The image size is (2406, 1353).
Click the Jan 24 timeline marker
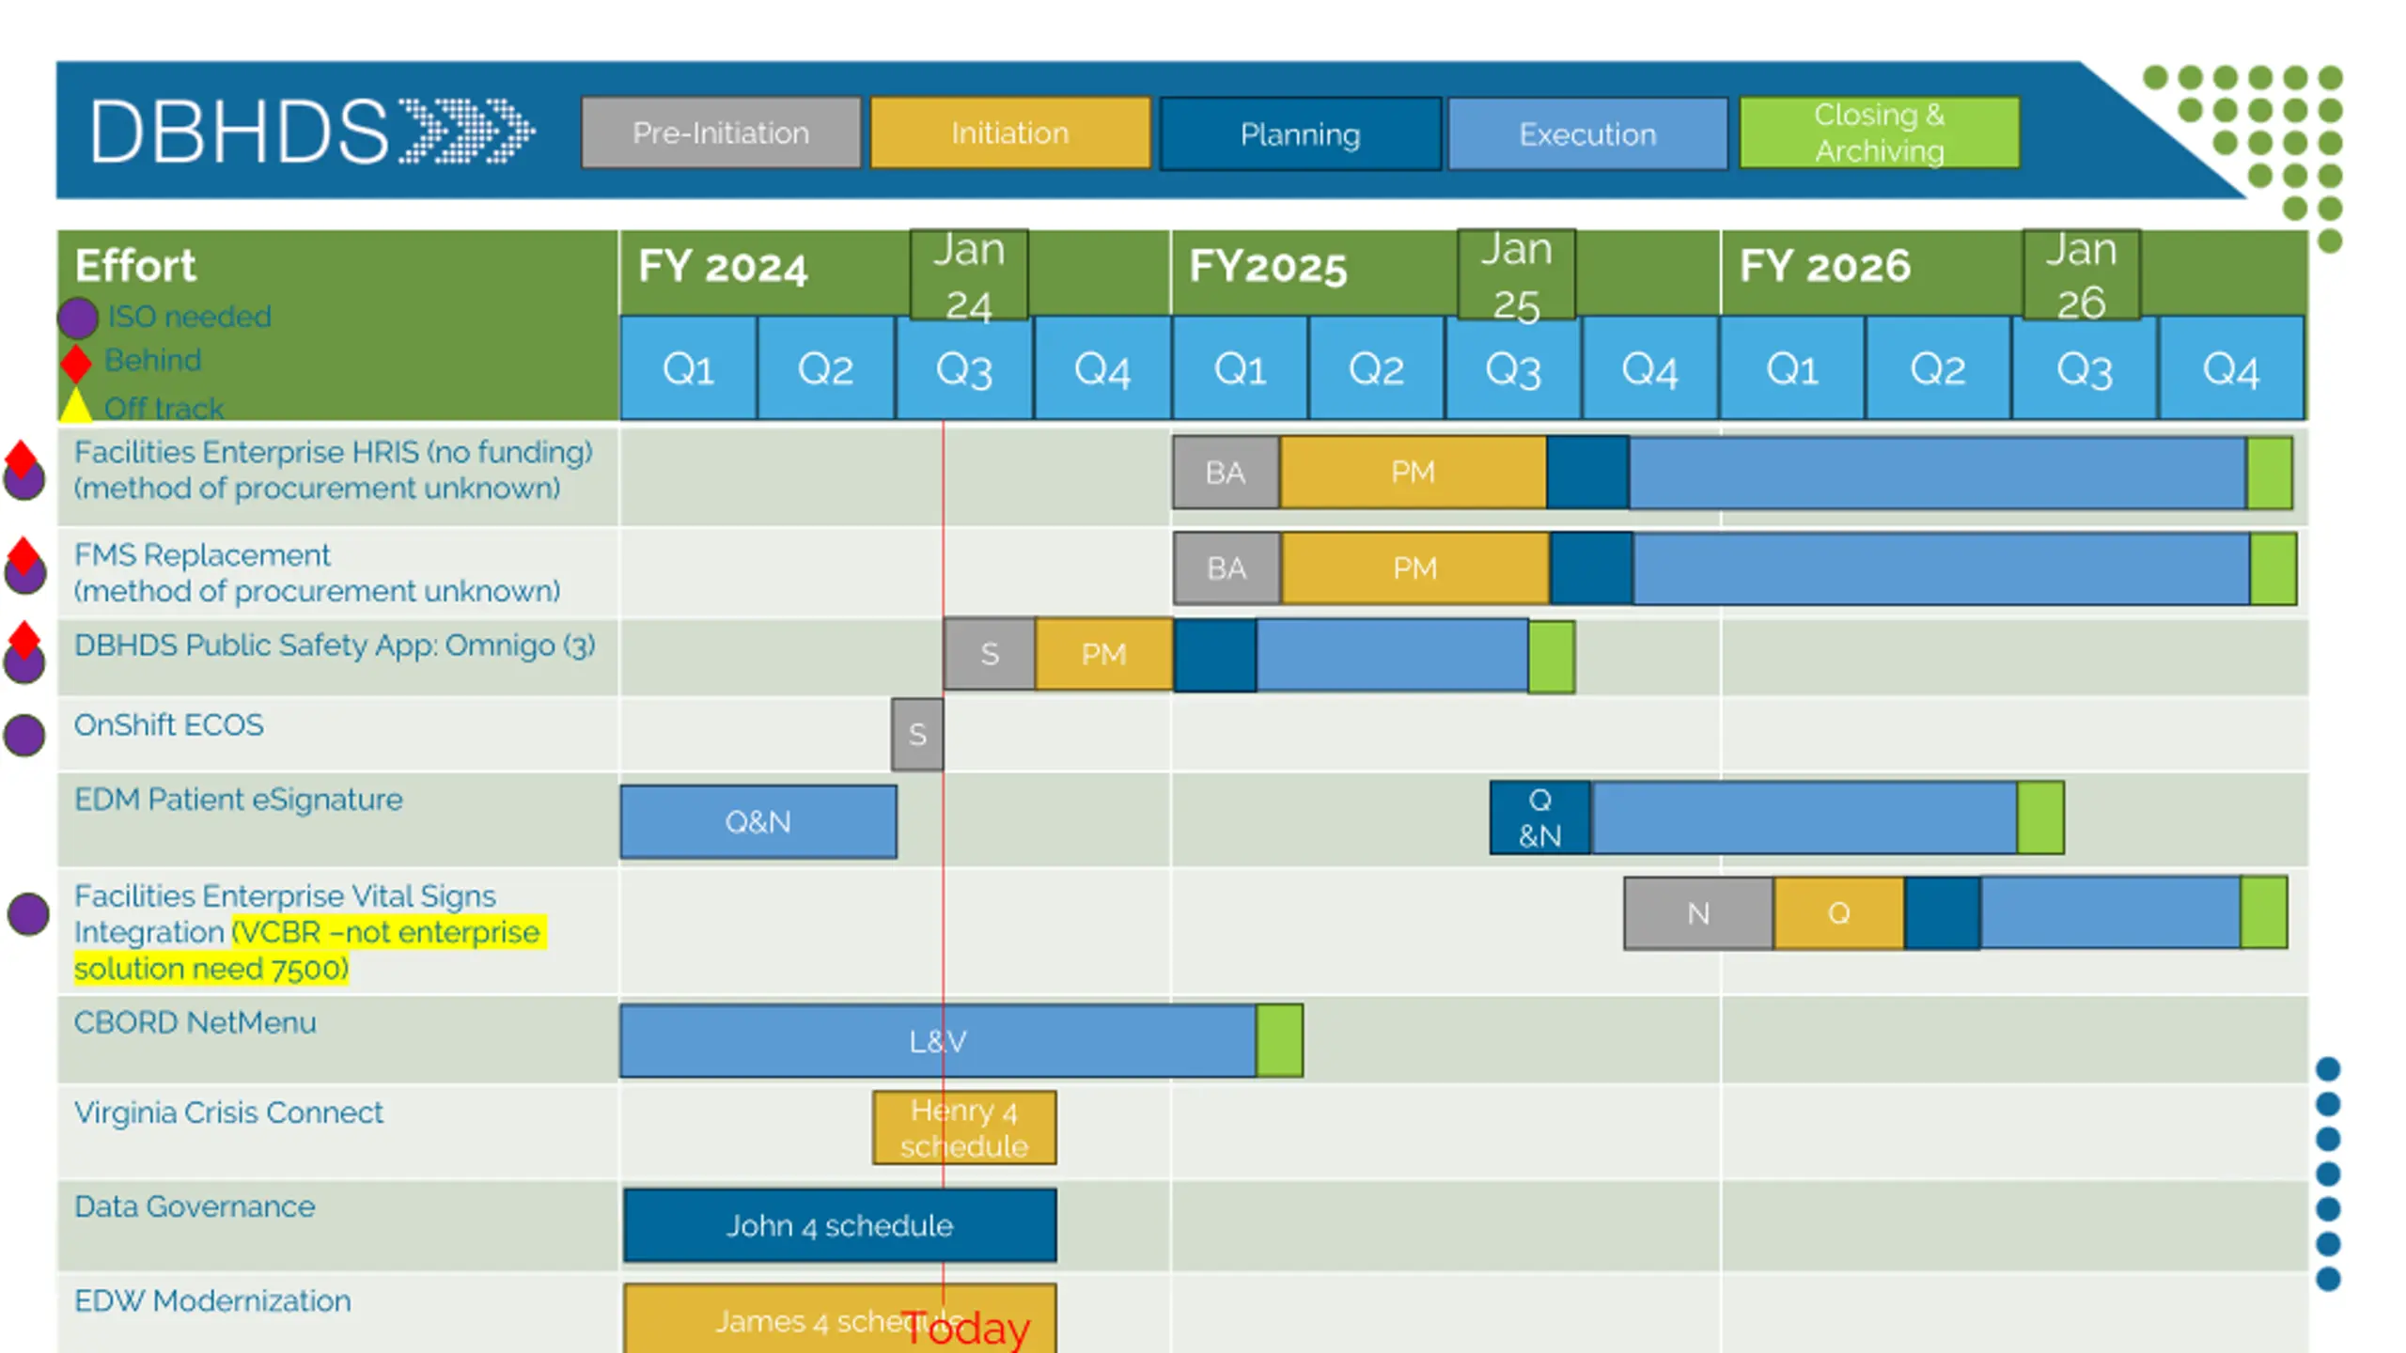pos(969,275)
